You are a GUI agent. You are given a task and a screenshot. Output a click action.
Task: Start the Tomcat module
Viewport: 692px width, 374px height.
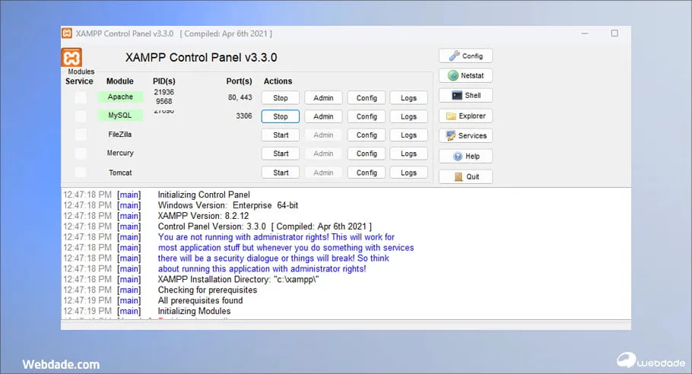tap(281, 173)
